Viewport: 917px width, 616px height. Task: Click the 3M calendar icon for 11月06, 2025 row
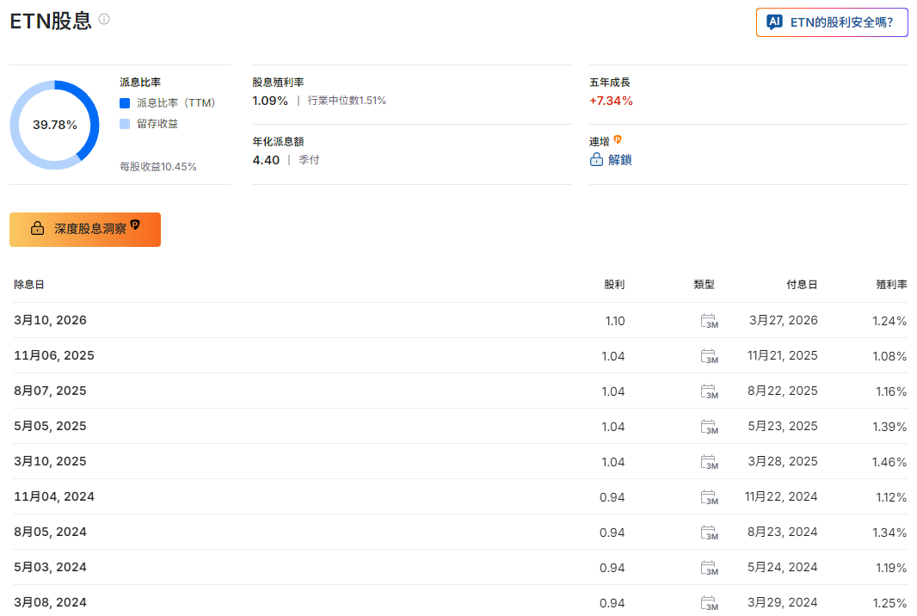709,356
